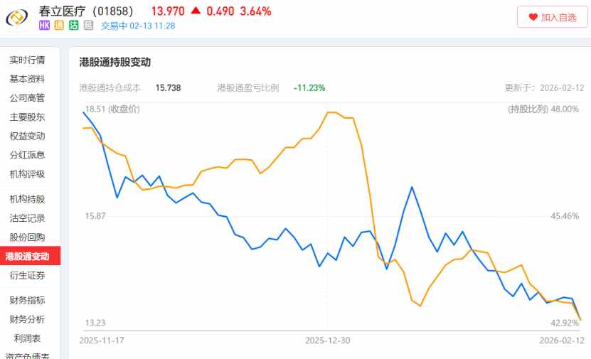Click the 春立医疗 company logo icon
The height and width of the screenshot is (359, 591).
pyautogui.click(x=17, y=18)
